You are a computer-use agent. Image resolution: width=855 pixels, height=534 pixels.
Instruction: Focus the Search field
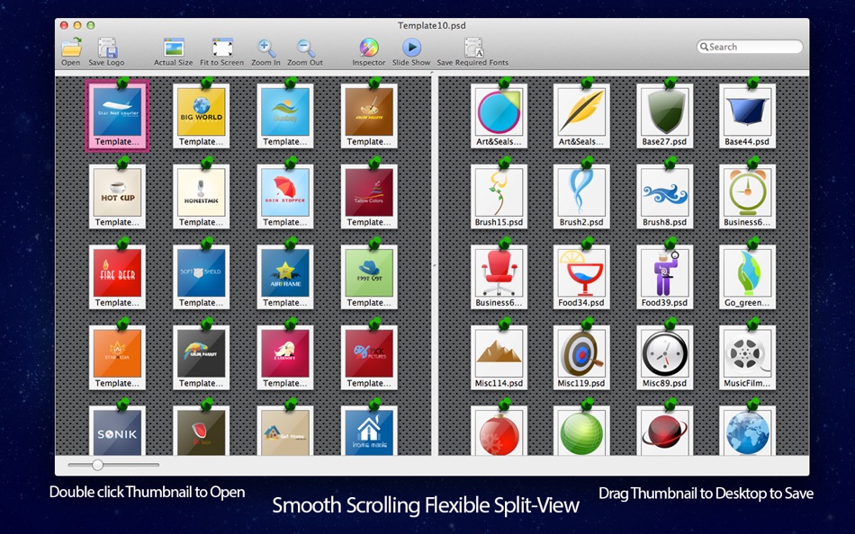point(750,47)
